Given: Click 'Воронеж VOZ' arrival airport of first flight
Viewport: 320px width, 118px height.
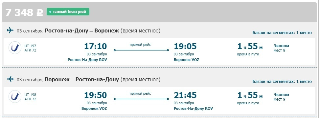Looking at the screenshot, I should [x=186, y=60].
